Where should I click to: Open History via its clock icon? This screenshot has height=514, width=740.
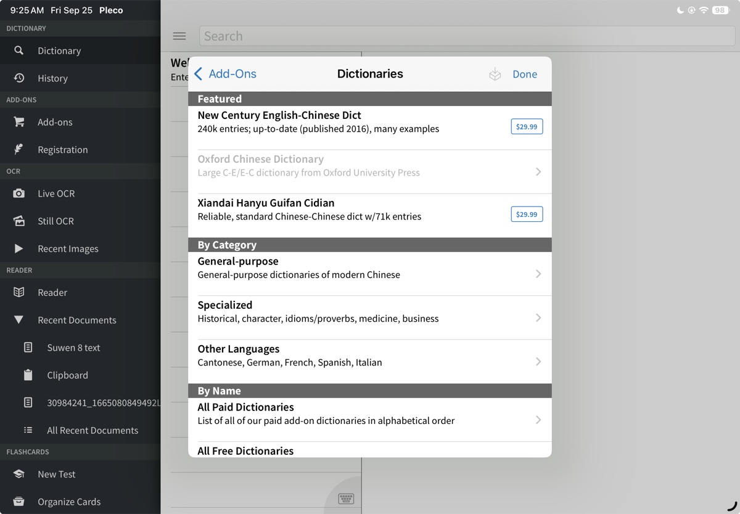pyautogui.click(x=19, y=78)
